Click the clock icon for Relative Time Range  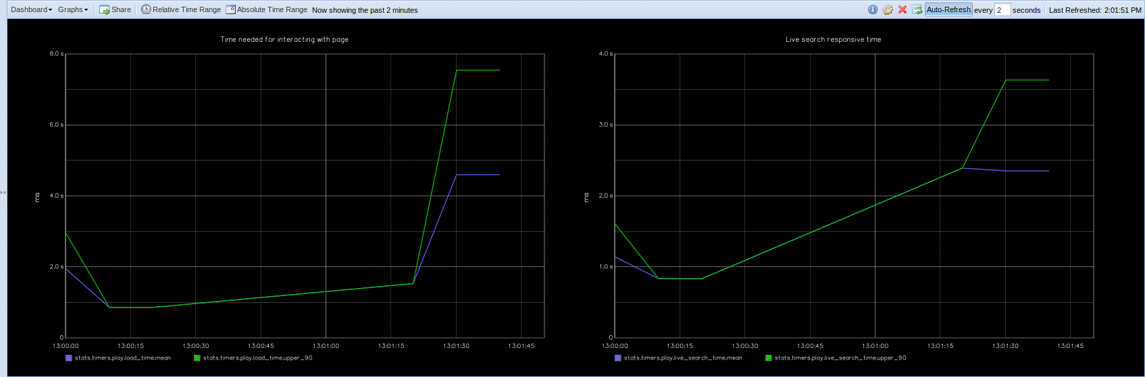146,9
